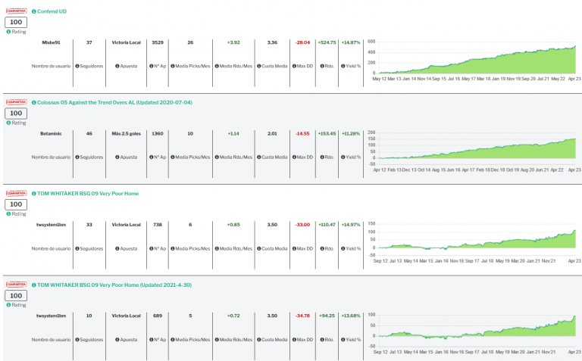This screenshot has width=582, height=361.
Task: Click the info icon beside the Contend UD title
Action: 34,12
